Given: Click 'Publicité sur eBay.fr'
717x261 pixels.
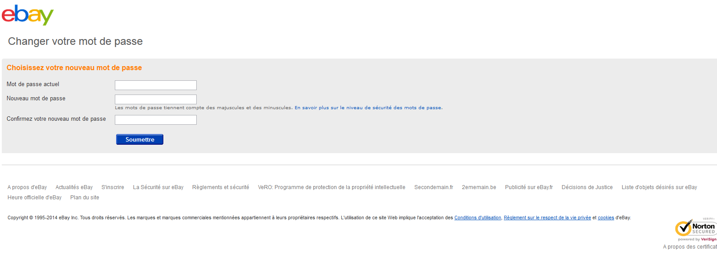Looking at the screenshot, I should pos(529,187).
